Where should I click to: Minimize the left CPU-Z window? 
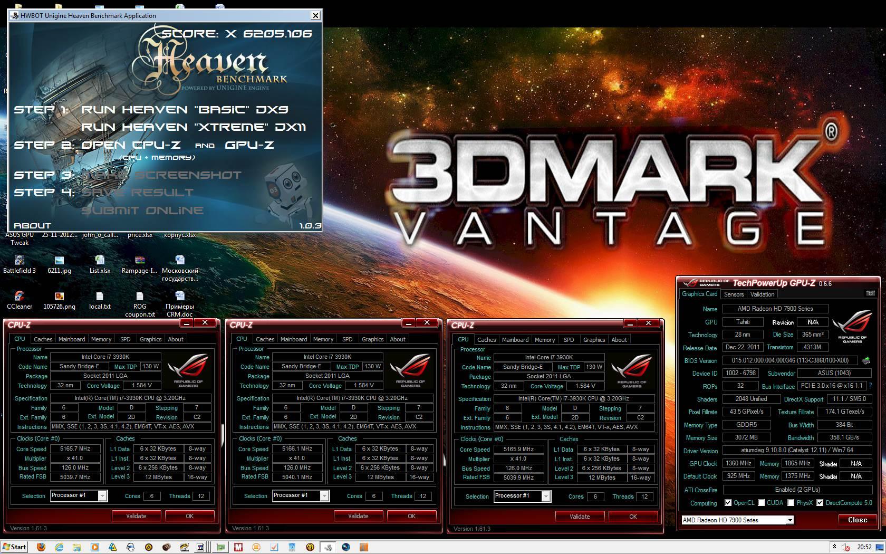click(x=187, y=322)
